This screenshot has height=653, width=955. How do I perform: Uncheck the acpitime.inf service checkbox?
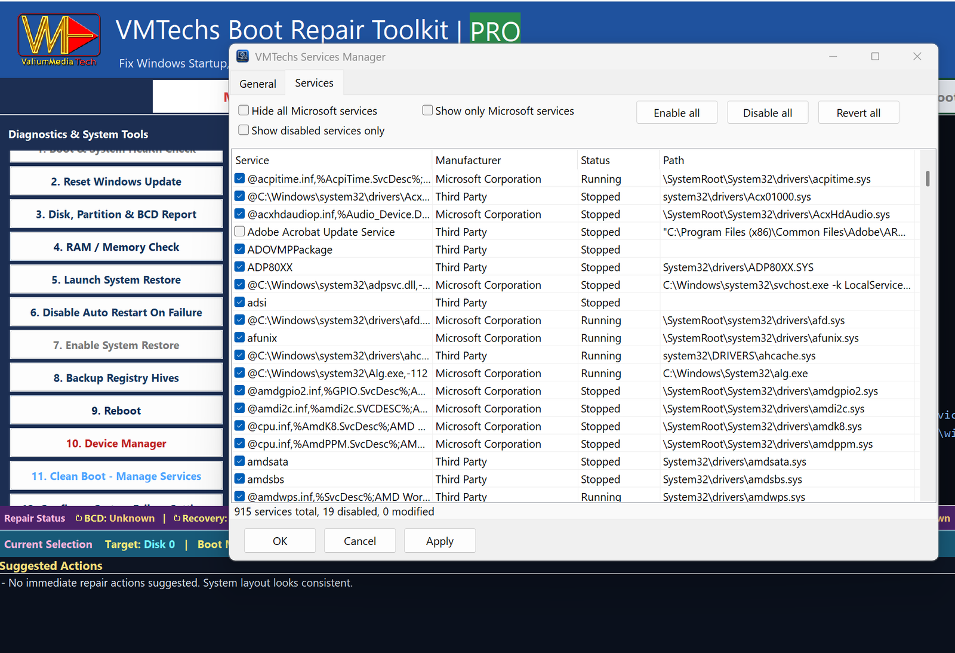[x=240, y=178]
